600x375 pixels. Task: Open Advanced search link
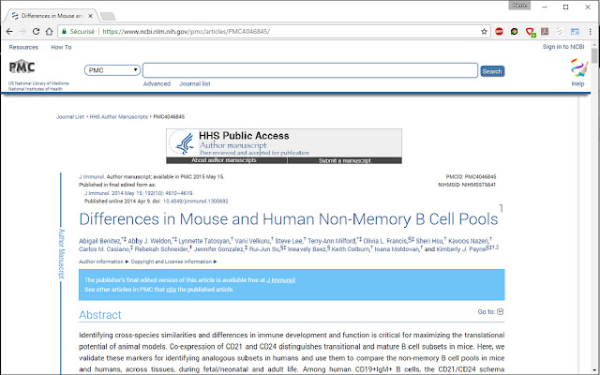157,83
